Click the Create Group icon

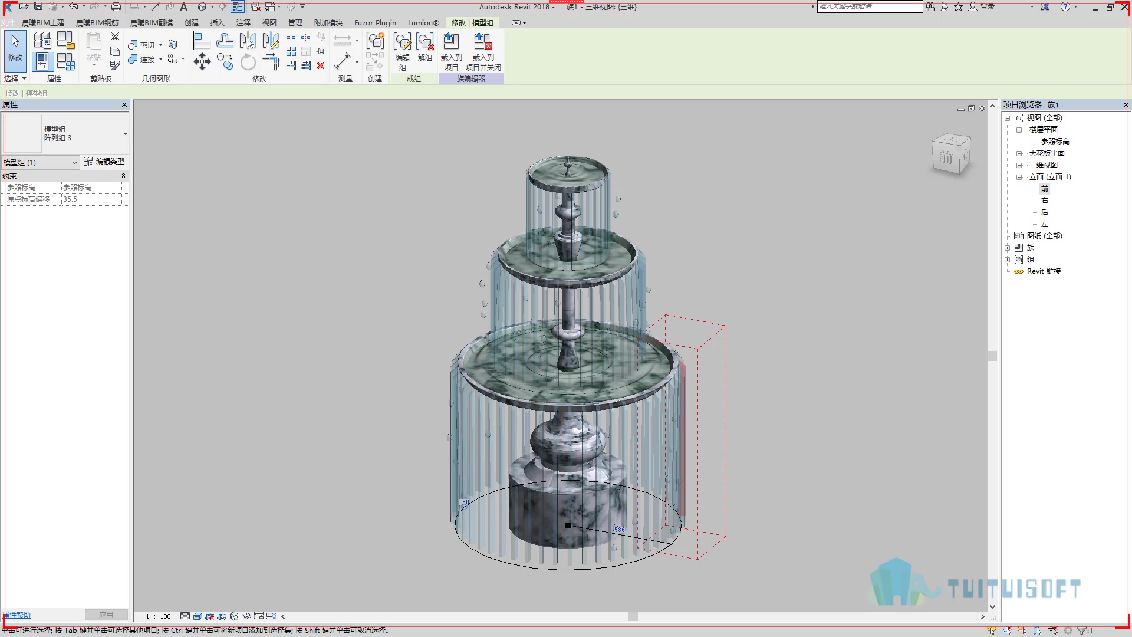point(376,41)
